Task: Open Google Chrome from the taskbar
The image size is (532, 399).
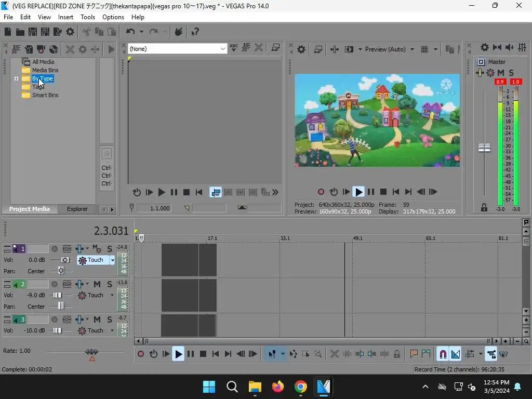Action: [x=301, y=387]
